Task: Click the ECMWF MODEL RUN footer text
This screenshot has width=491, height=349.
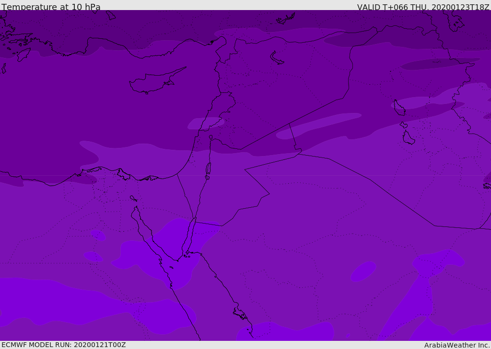Action: (x=64, y=345)
